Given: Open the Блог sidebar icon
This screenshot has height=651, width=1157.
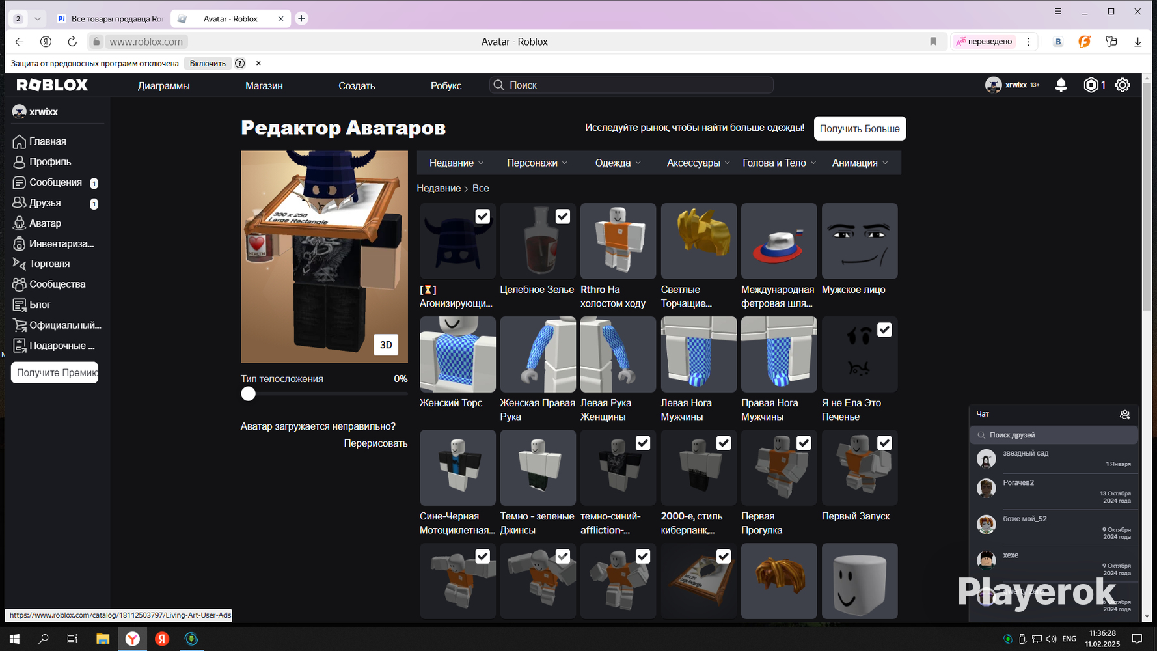Looking at the screenshot, I should click(x=20, y=305).
